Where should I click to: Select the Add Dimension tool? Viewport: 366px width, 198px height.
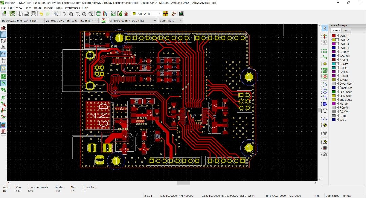(325, 119)
